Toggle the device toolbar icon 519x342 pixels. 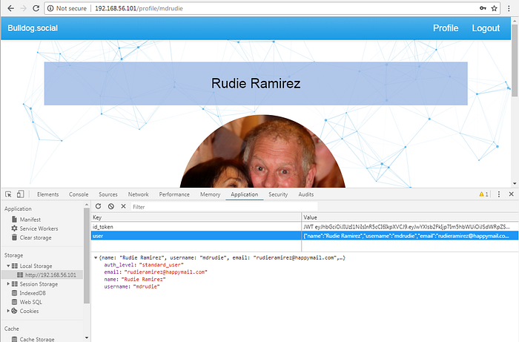pos(21,194)
